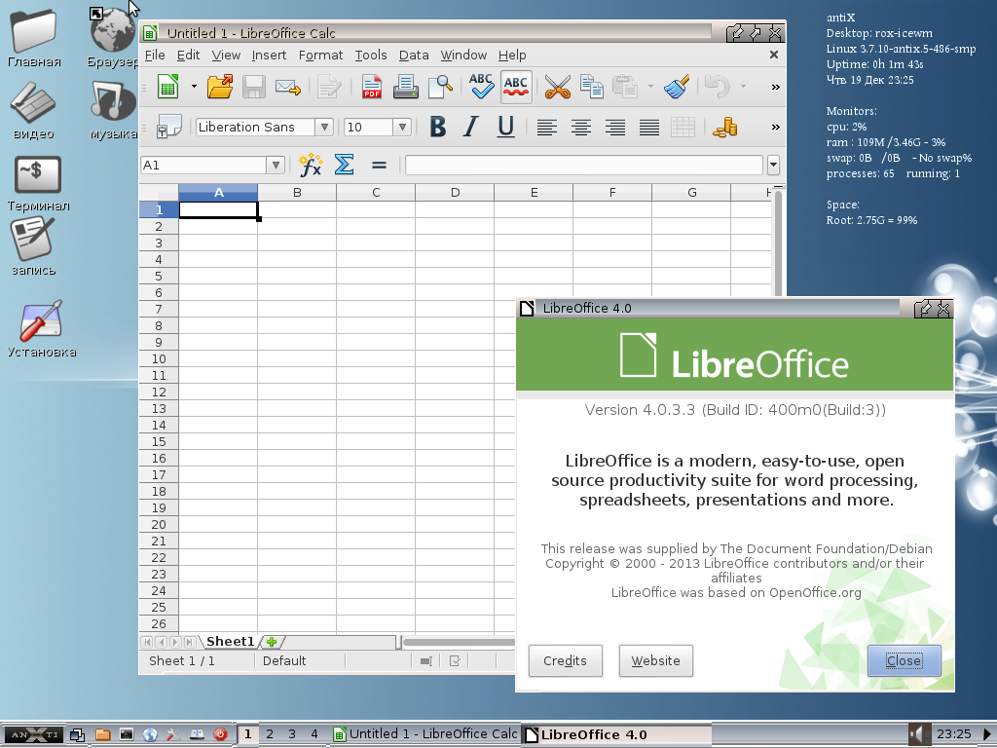Open the Терминал desktop icon
Viewport: 997px width, 748px height.
point(38,184)
